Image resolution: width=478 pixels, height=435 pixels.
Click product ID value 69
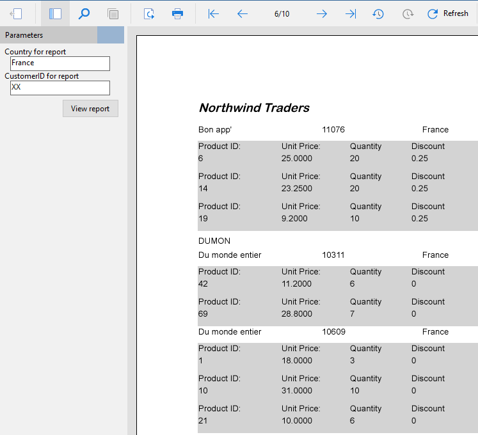click(203, 313)
